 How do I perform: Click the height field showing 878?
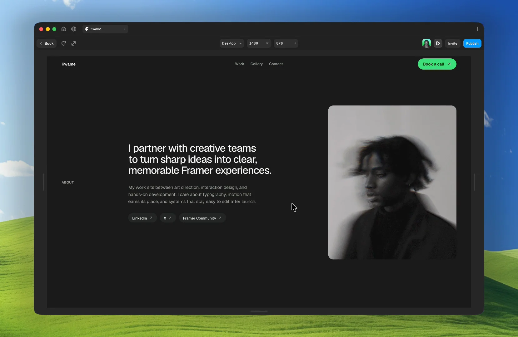click(x=286, y=43)
